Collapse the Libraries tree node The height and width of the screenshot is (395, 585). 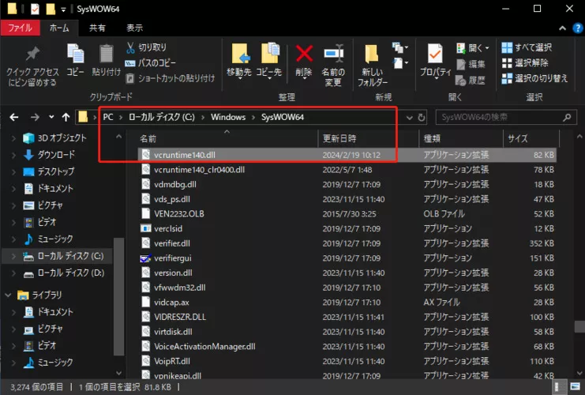point(8,295)
